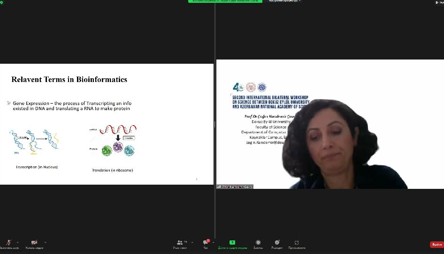Open the view settings (Настройки просмотра) dropdown
The height and width of the screenshot is (254, 444).
coord(284,1)
